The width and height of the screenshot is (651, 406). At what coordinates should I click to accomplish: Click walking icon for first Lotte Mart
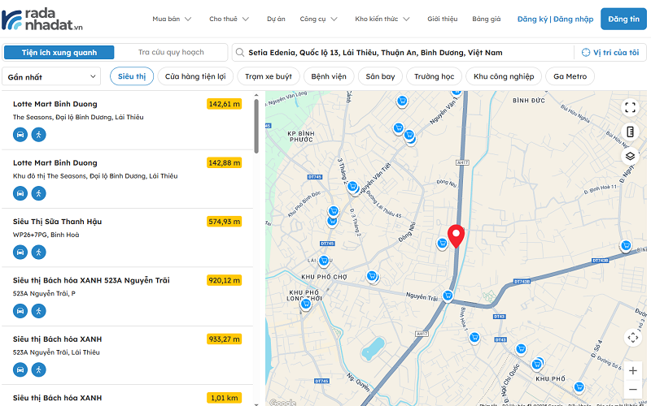(x=39, y=134)
